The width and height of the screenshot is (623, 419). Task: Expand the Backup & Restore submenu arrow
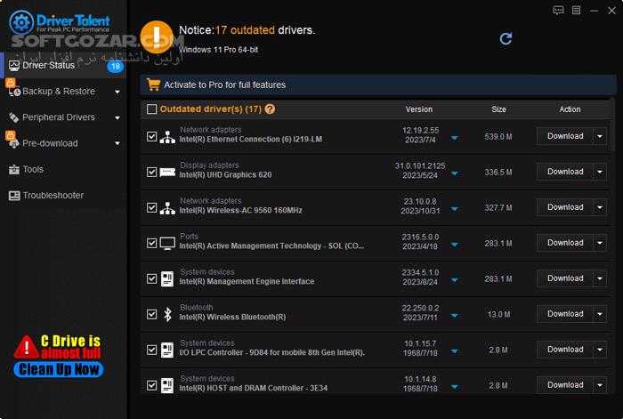[117, 92]
